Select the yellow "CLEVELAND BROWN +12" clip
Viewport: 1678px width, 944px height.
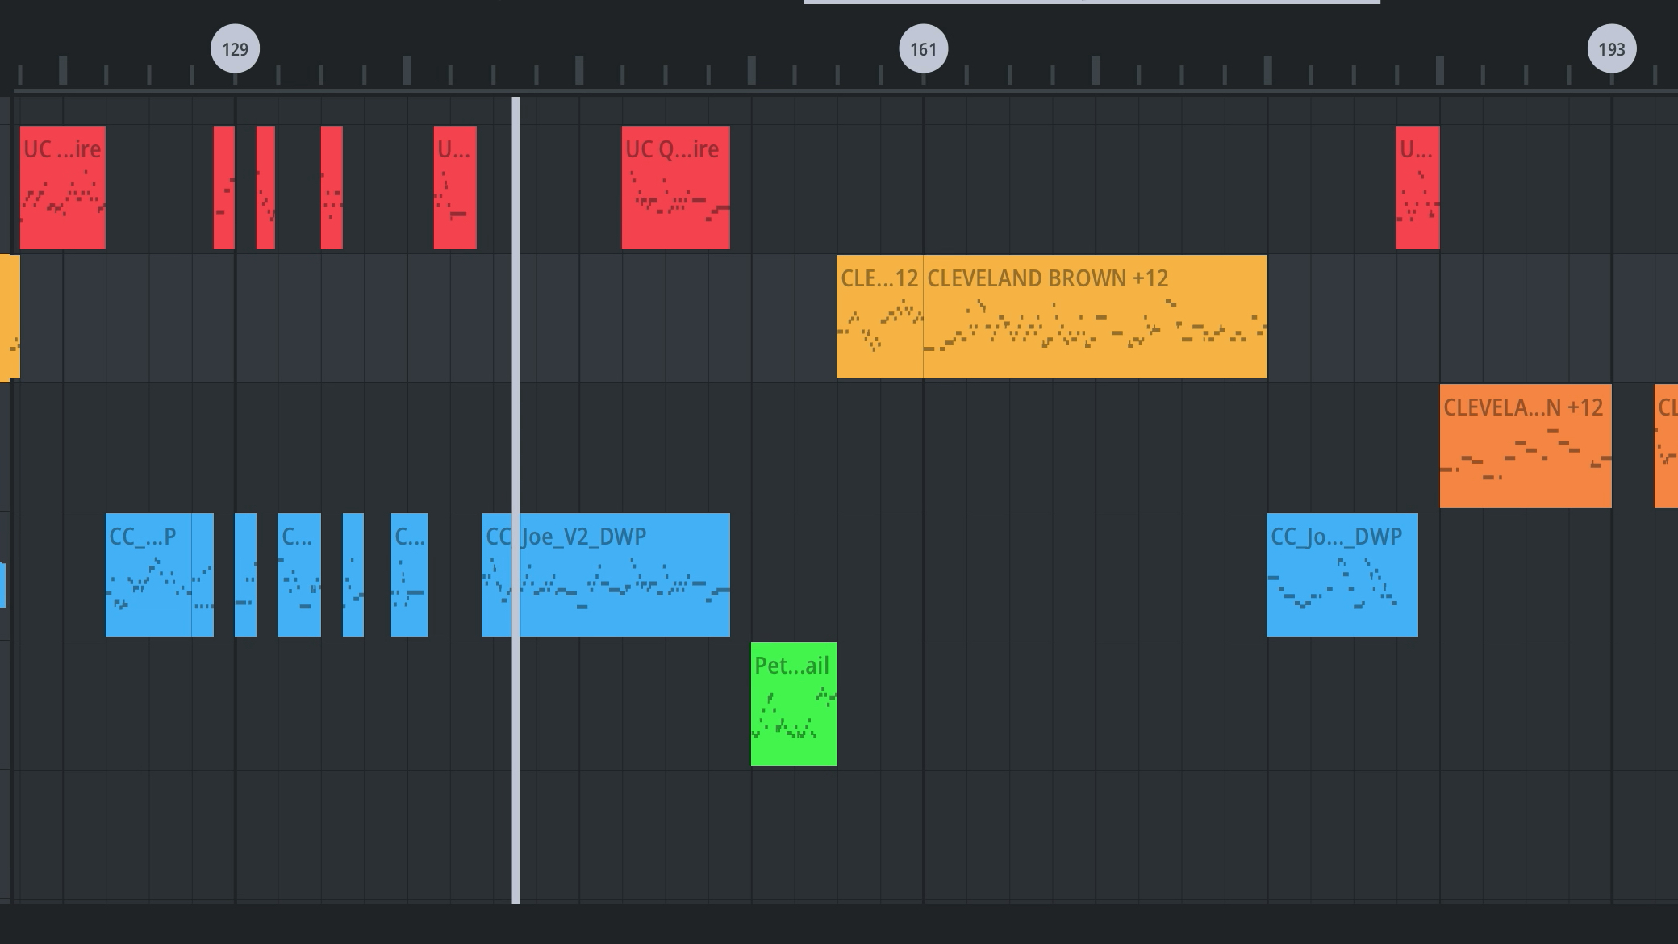point(1095,316)
